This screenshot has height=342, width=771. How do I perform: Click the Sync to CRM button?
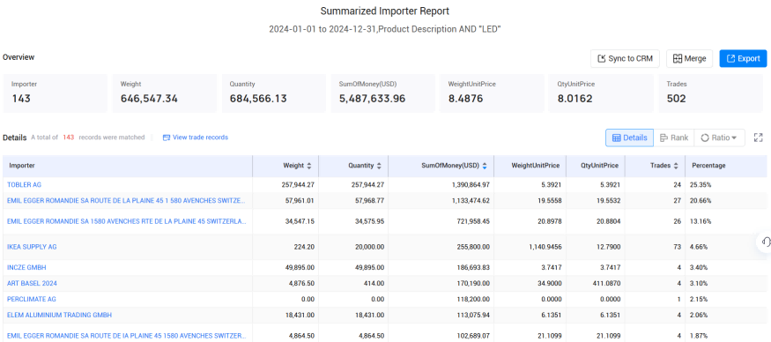coord(625,58)
